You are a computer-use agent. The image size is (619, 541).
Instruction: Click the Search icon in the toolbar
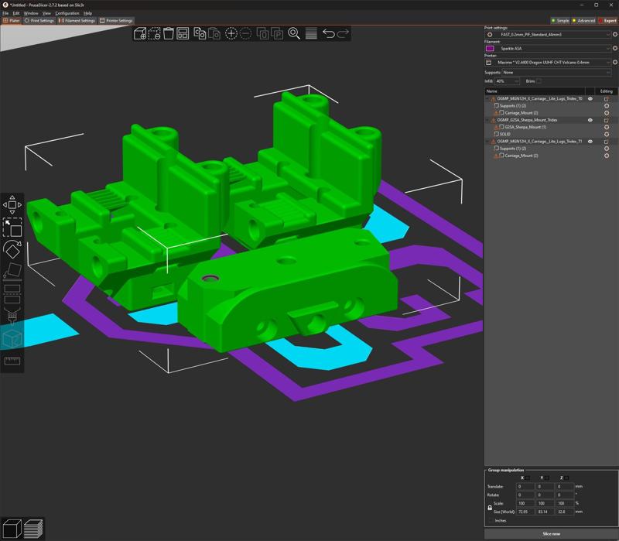(294, 34)
